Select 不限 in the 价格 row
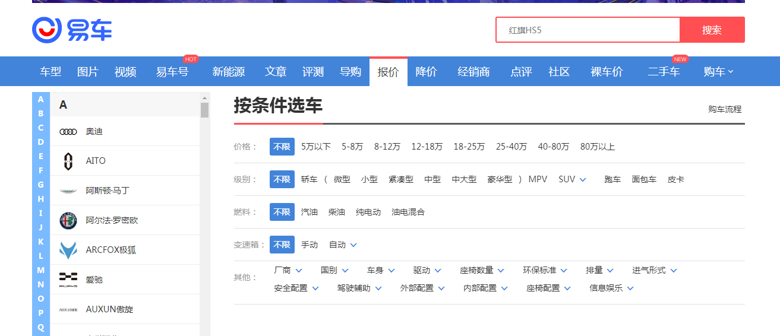780x336 pixels. pos(282,147)
